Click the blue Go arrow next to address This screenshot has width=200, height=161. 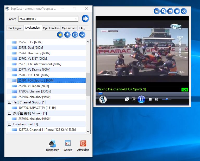coord(85,18)
